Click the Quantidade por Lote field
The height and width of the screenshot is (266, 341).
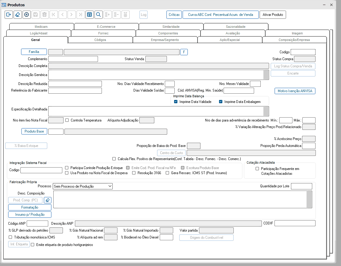pyautogui.click(x=301, y=186)
